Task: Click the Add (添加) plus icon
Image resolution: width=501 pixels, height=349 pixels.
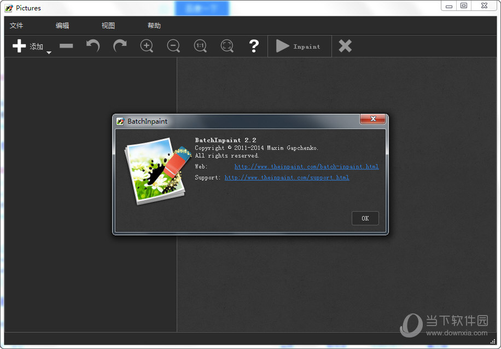Action: click(x=19, y=46)
